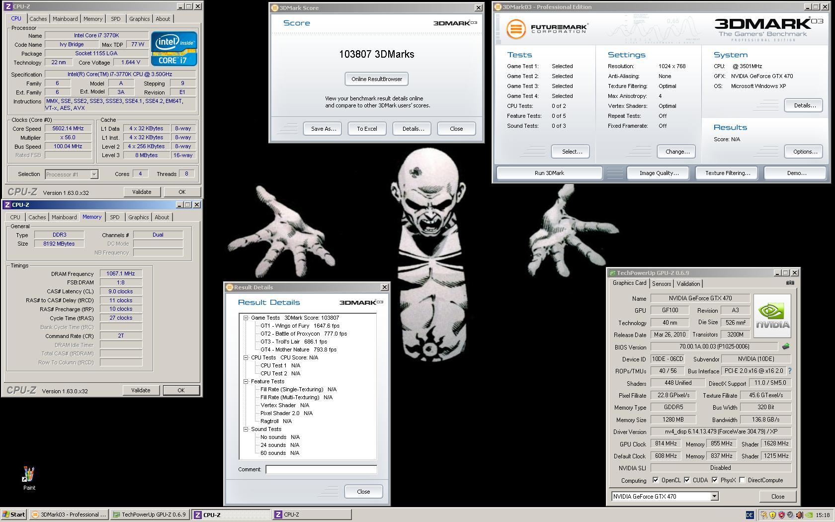Click the GPU-Z screenshot camera icon
Screen dimensions: 835x522
790,283
